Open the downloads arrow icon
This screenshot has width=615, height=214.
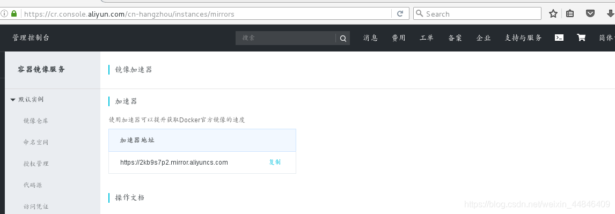[x=610, y=14]
